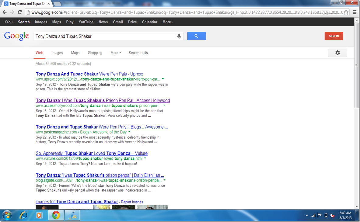360x222 pixels.
Task: Open the gear settings options
Action: point(337,53)
